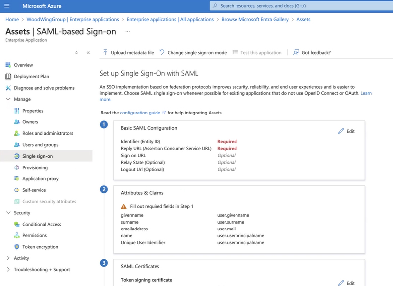The width and height of the screenshot is (393, 286).
Task: Click the Token encryption shield icon
Action: pos(17,247)
